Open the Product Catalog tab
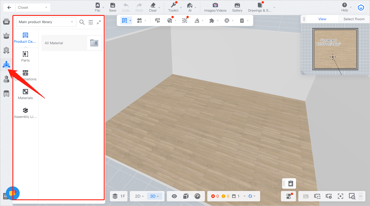Image resolution: width=370 pixels, height=206 pixels. (25, 36)
